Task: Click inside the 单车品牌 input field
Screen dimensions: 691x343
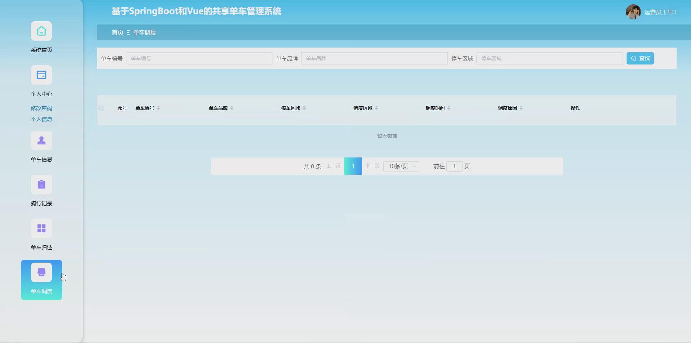Action: tap(374, 58)
